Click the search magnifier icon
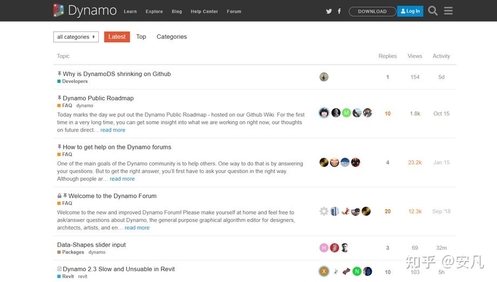Image resolution: width=497 pixels, height=282 pixels. tap(433, 11)
